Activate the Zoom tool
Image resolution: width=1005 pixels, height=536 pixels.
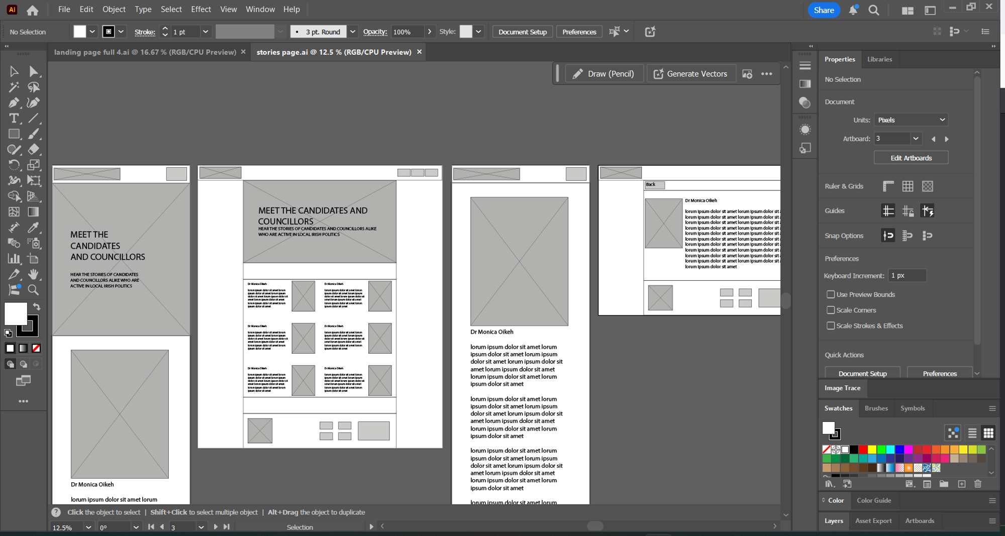click(33, 290)
